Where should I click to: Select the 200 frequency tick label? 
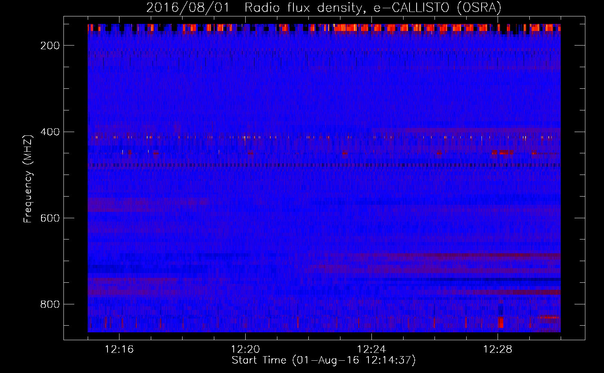pyautogui.click(x=50, y=46)
